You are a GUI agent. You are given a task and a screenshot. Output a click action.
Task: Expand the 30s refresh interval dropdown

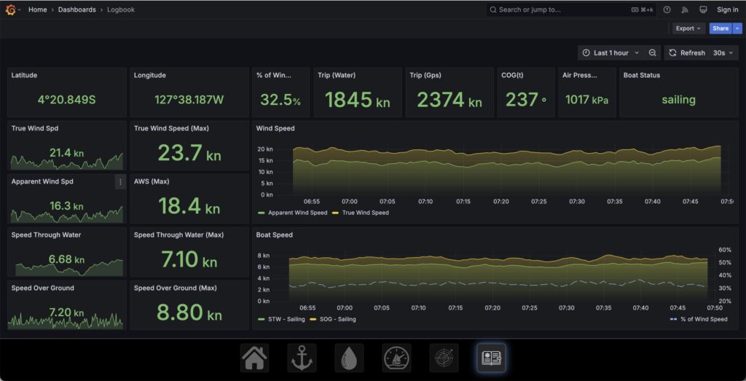724,52
